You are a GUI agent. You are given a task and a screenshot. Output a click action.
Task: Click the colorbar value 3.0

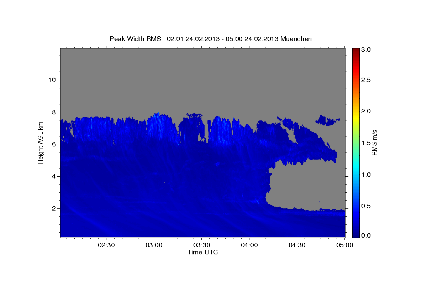pos(367,50)
